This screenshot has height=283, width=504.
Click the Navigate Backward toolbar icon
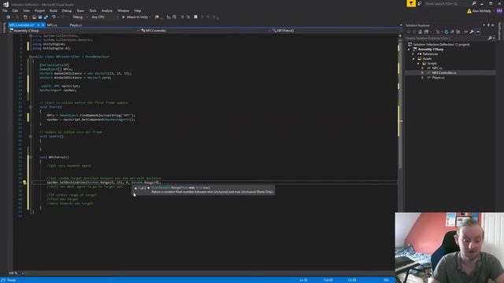pyautogui.click(x=9, y=17)
